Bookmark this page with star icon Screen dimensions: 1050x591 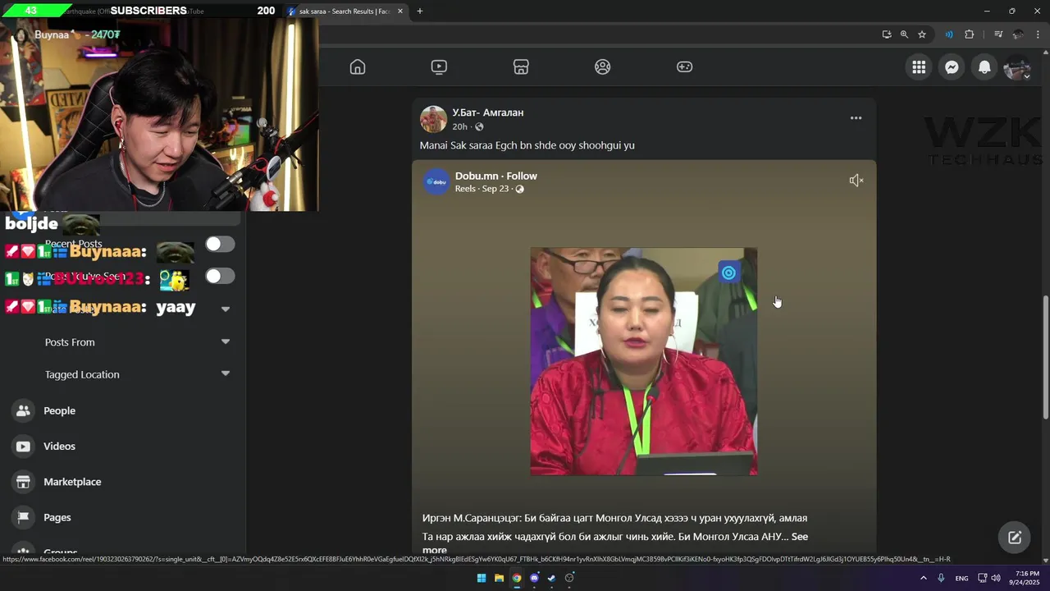(922, 34)
